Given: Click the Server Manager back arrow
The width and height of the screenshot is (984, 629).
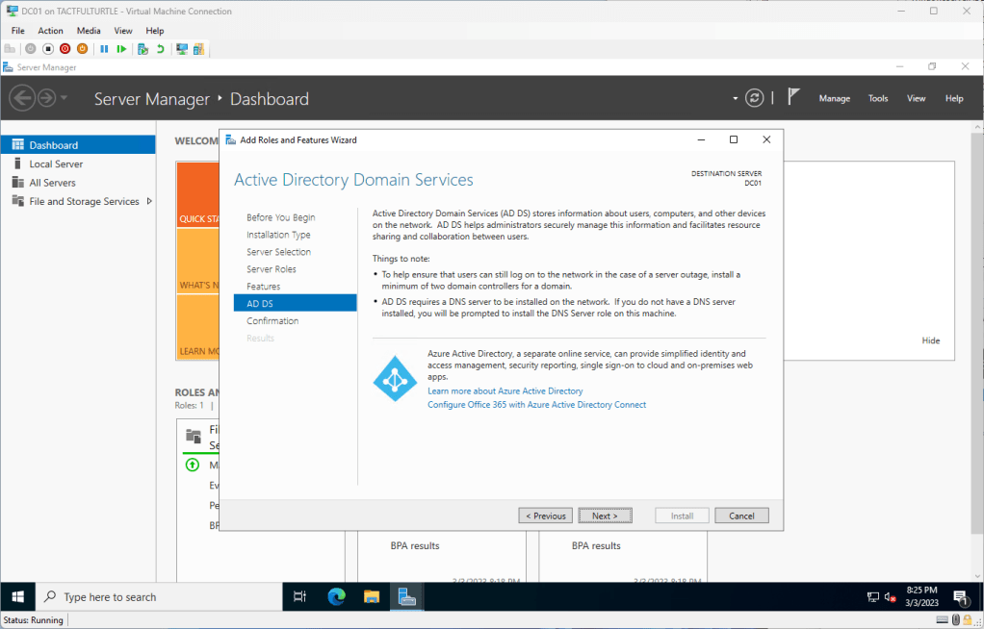Looking at the screenshot, I should (x=22, y=98).
